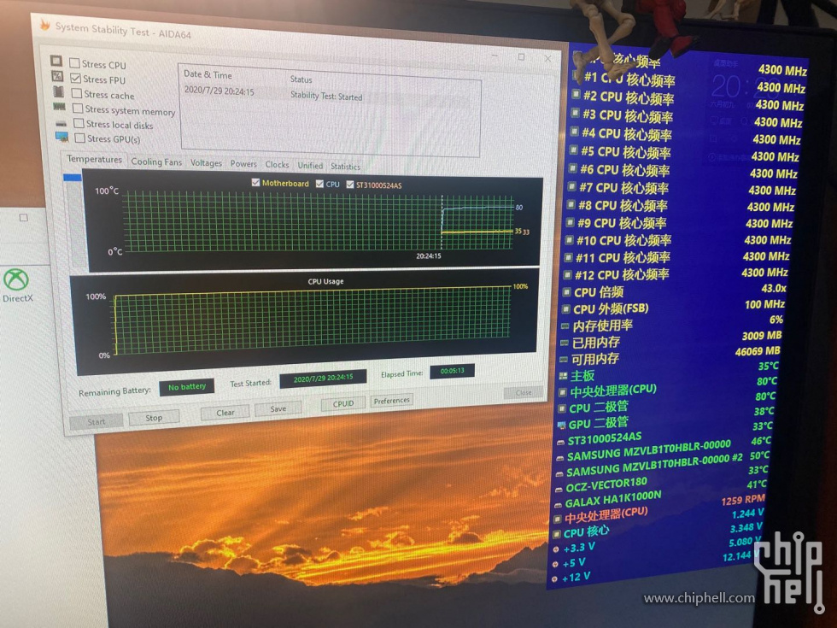Screen dimensions: 837x628
Task: Click the 'GALAX HA1K1000N' row label
Action: pos(613,501)
